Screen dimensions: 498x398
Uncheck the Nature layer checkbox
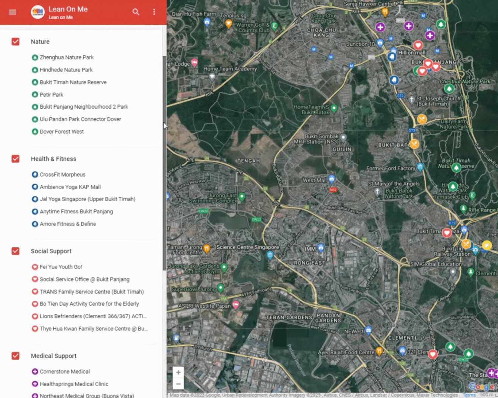[15, 42]
